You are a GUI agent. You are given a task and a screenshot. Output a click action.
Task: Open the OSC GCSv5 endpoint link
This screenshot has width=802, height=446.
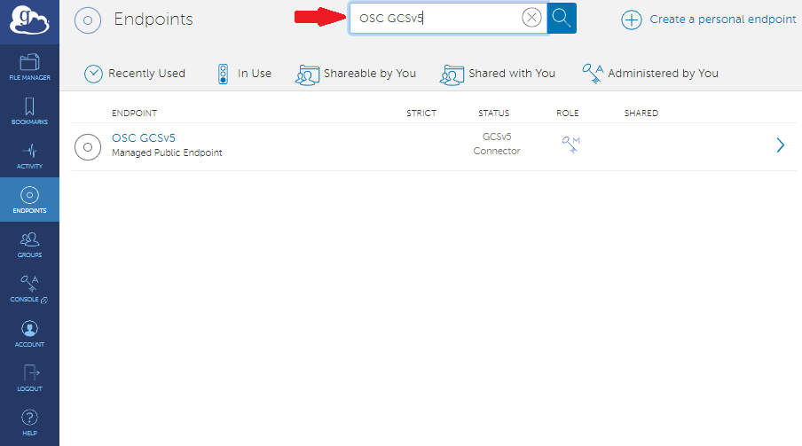[144, 138]
